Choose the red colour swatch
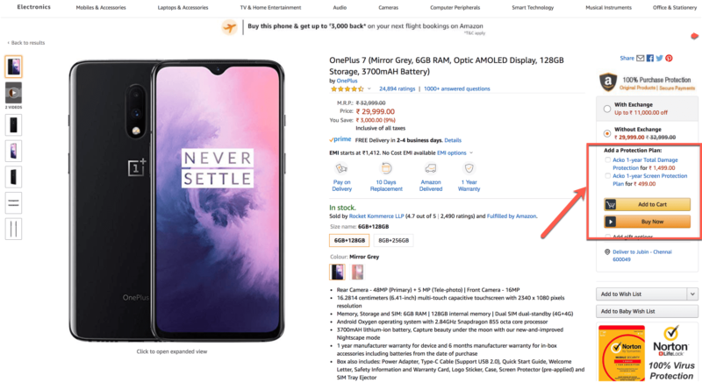 (358, 272)
